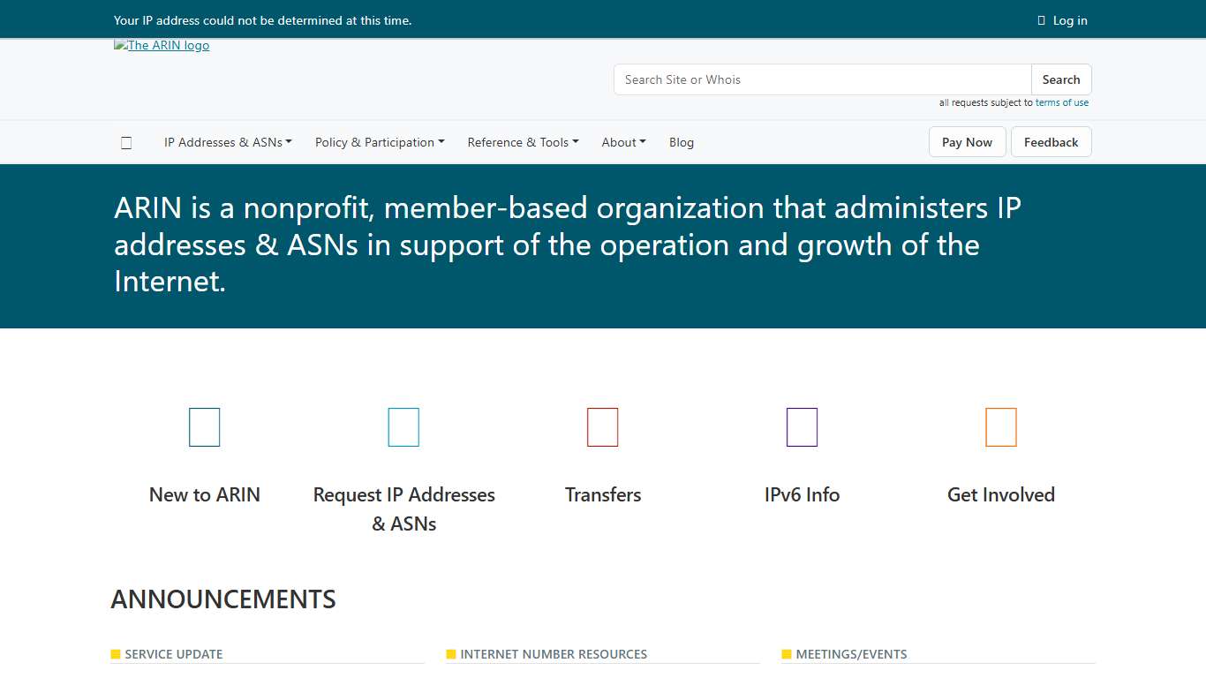Click the home icon in the navigation bar

point(126,142)
